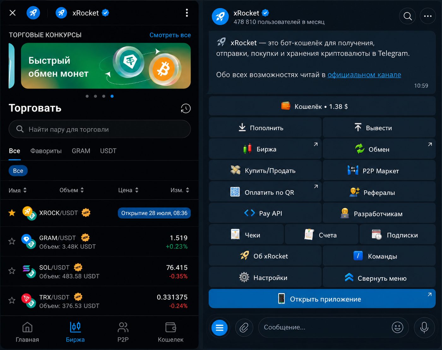Open Биржа in bottom navigation

[75, 332]
